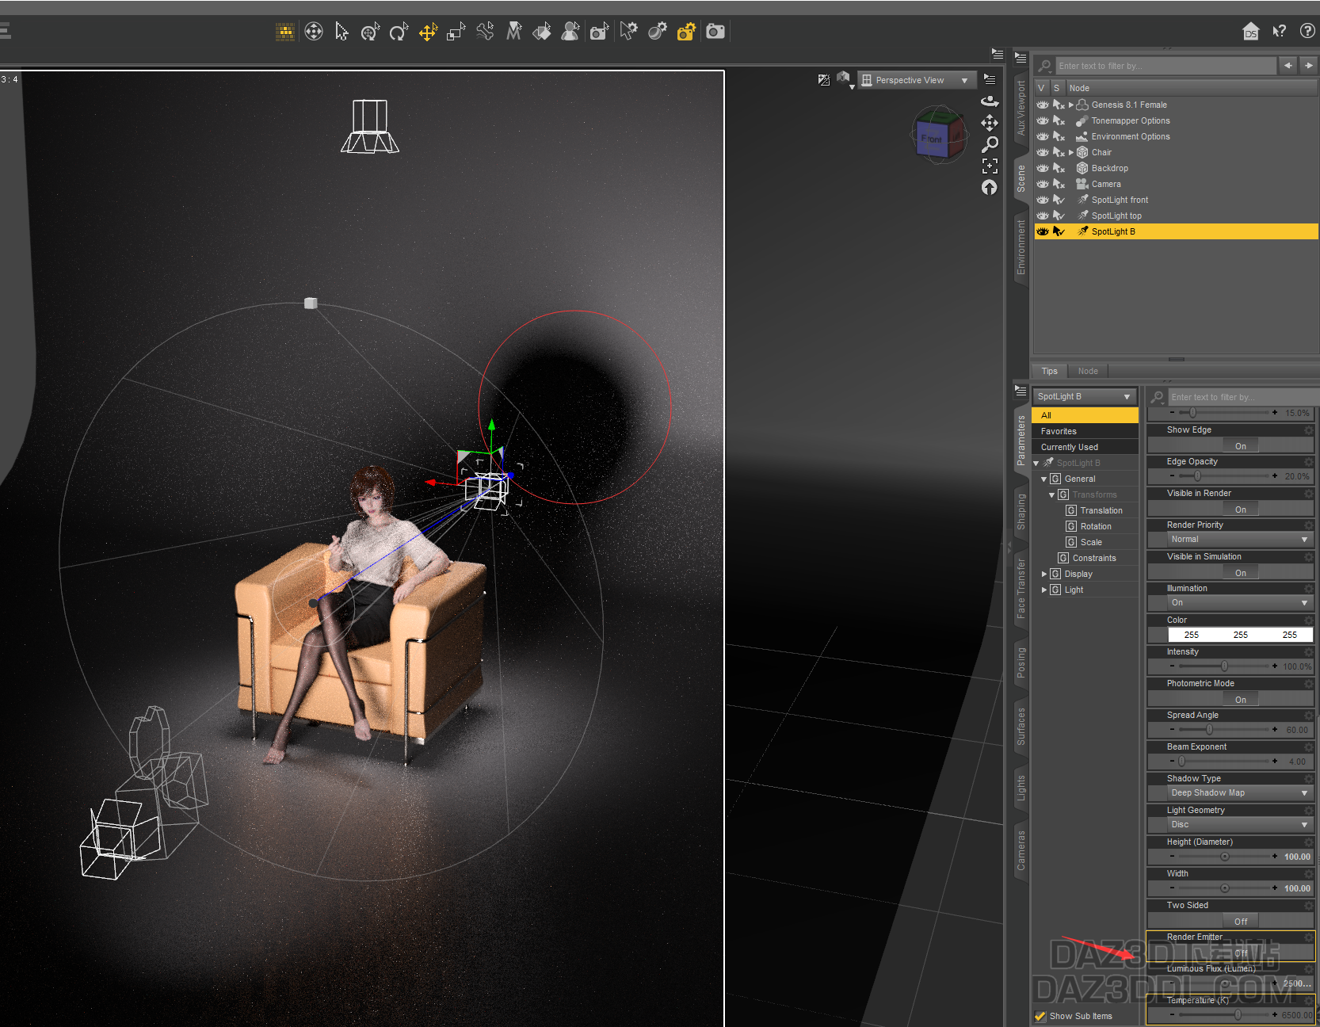Select the Surface Selection tool
Screen dimensions: 1320x1027
[542, 32]
